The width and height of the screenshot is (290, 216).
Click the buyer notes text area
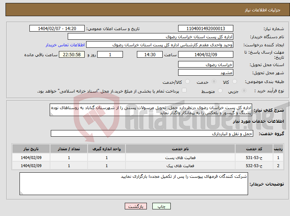pos(134,184)
